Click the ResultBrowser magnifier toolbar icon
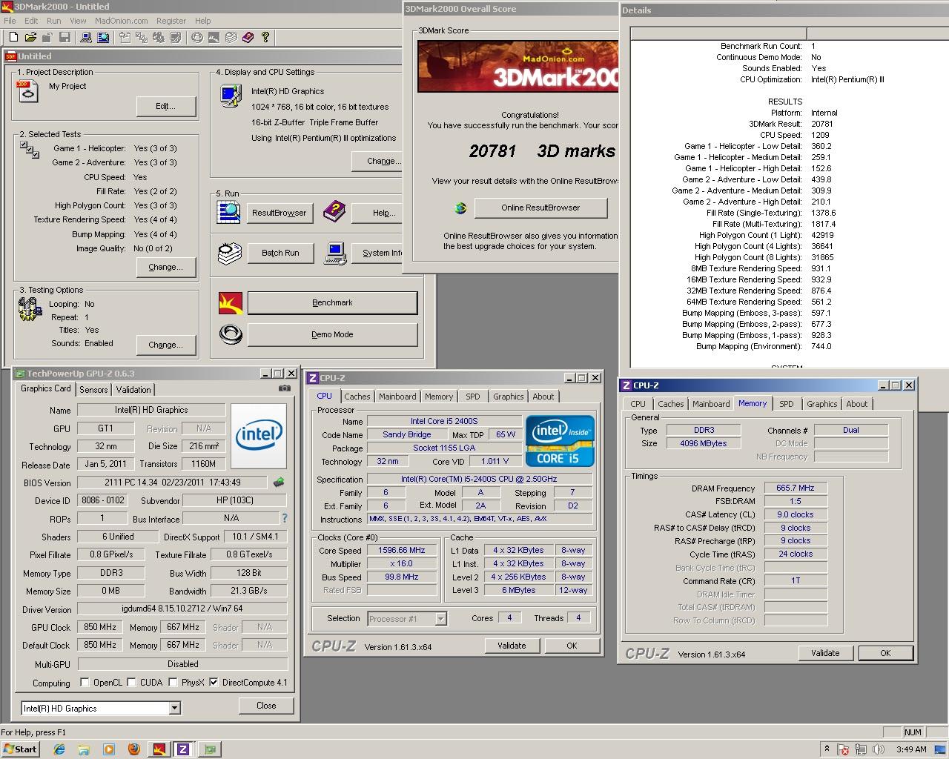 [103, 37]
